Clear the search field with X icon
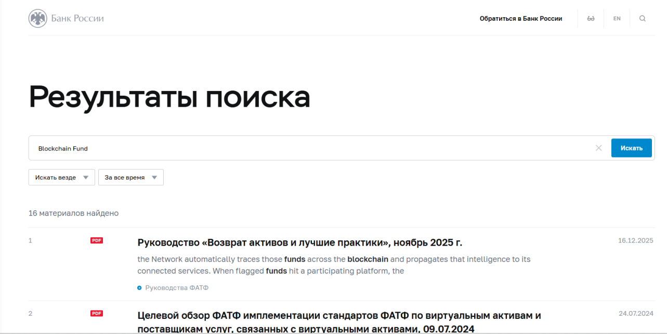 [x=598, y=148]
